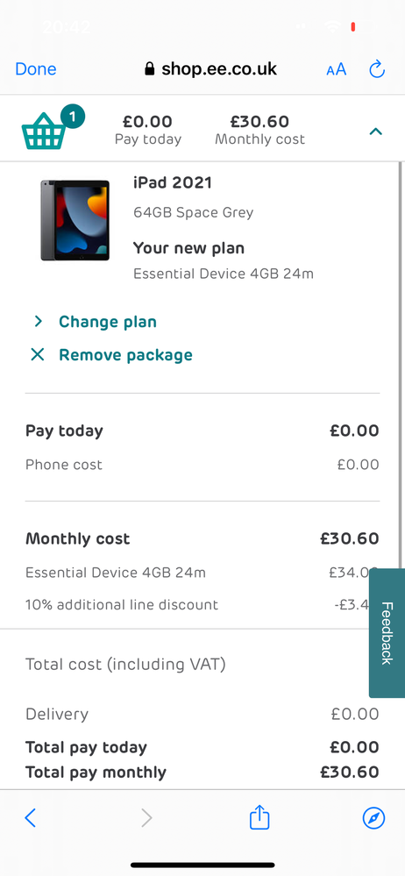Tap the £30.60 Monthly cost header summary
This screenshot has height=876, width=405.
pyautogui.click(x=259, y=130)
